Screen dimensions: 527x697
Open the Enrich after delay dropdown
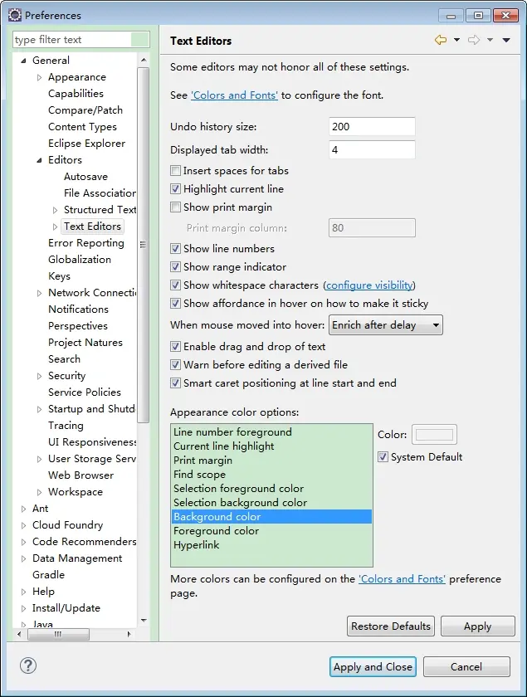point(386,325)
